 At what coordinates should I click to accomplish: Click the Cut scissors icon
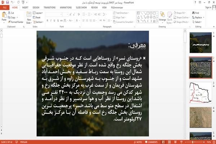click(x=9, y=13)
